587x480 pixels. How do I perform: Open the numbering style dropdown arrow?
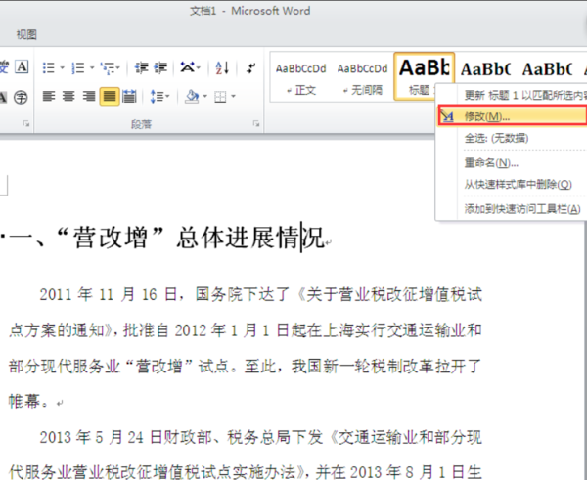92,68
